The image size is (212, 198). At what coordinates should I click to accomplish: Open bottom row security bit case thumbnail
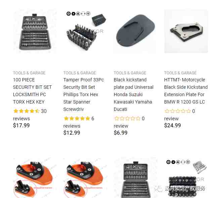(x=136, y=178)
